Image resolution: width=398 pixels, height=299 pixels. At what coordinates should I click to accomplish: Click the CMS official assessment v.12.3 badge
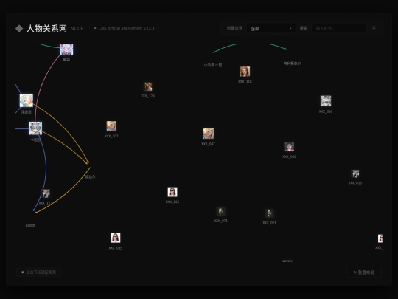pyautogui.click(x=124, y=28)
